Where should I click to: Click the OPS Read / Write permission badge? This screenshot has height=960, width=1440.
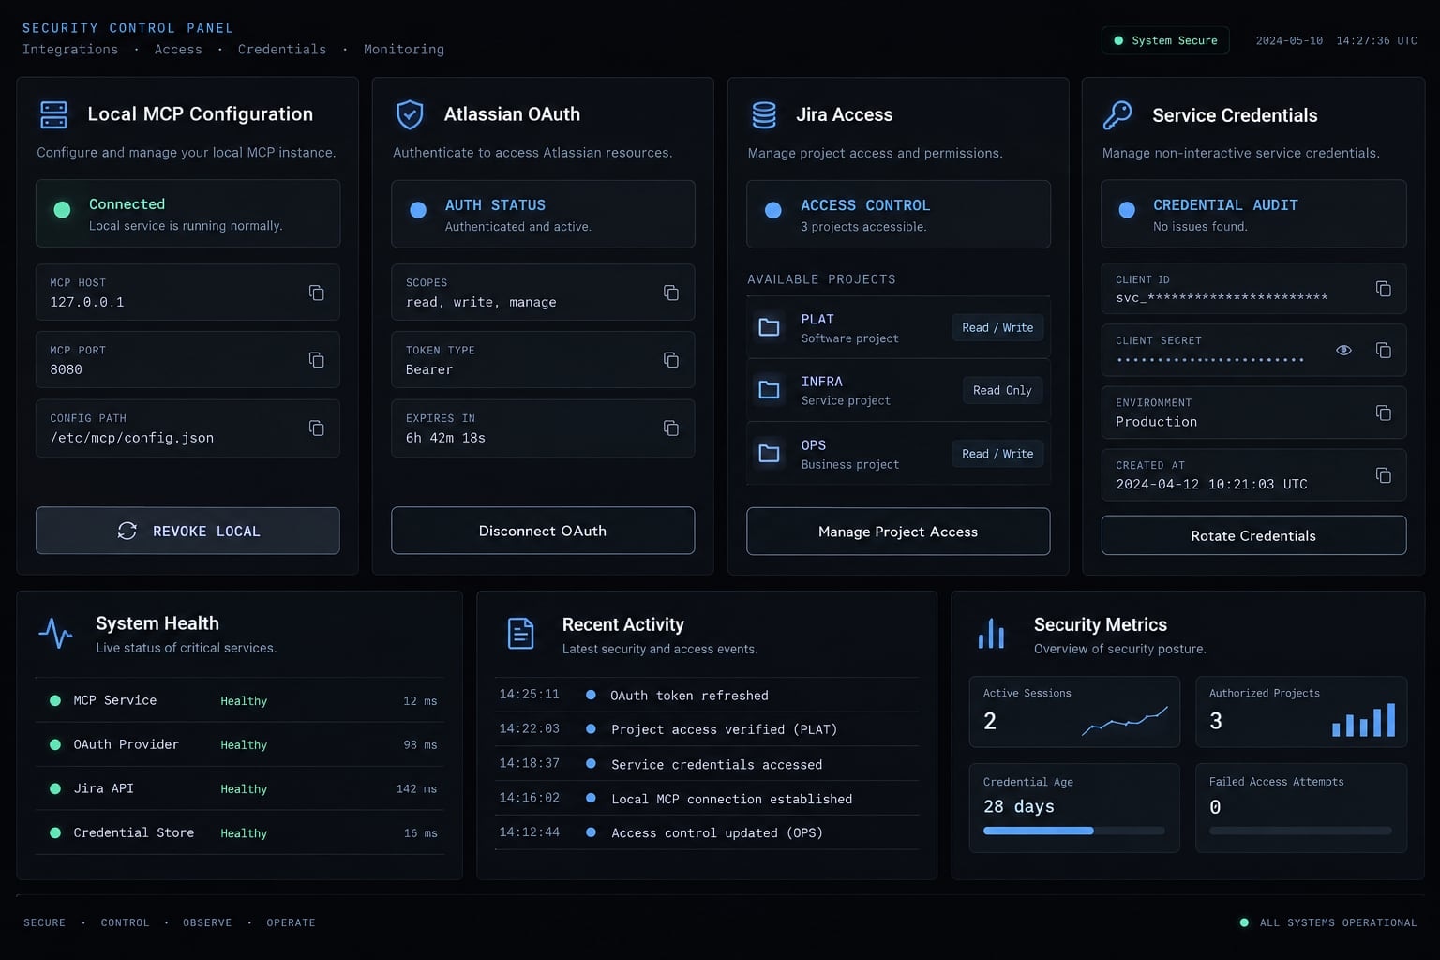(997, 454)
